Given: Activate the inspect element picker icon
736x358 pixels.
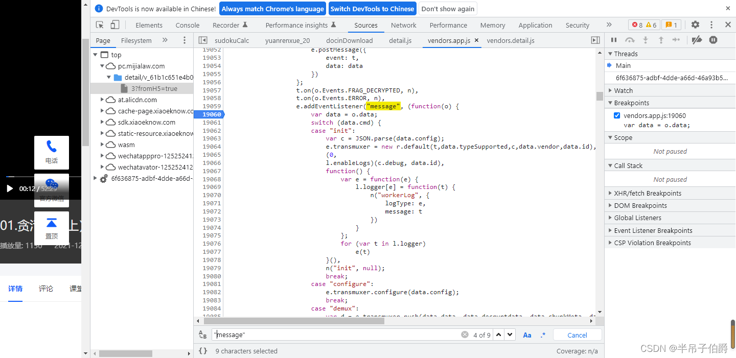Looking at the screenshot, I should [x=100, y=25].
